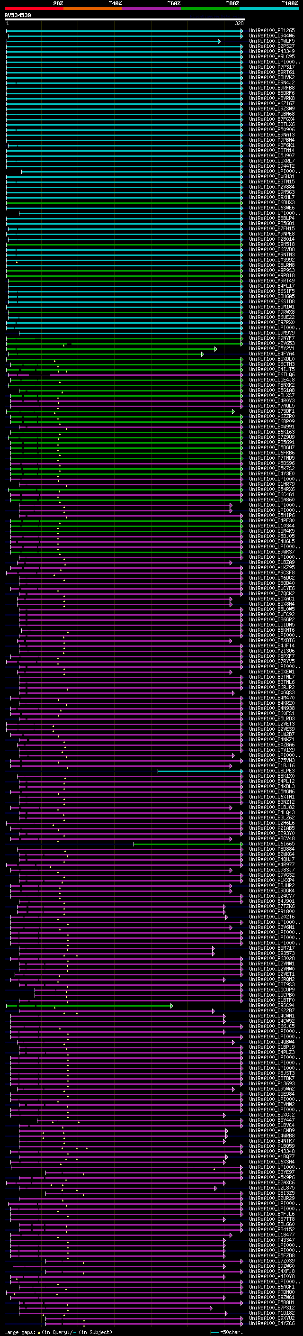Select hit label UniRef100_B5FZD8
This screenshot has width=303, height=1336.
pyautogui.click(x=272, y=1256)
